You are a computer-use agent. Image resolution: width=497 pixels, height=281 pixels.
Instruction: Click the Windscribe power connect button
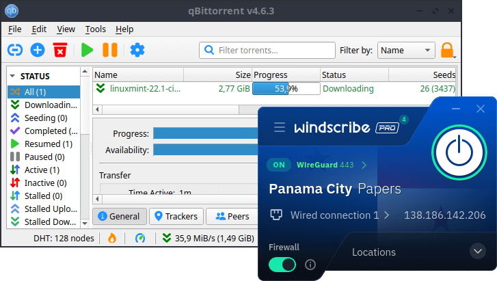459,152
